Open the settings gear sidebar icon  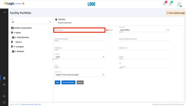click(4, 96)
